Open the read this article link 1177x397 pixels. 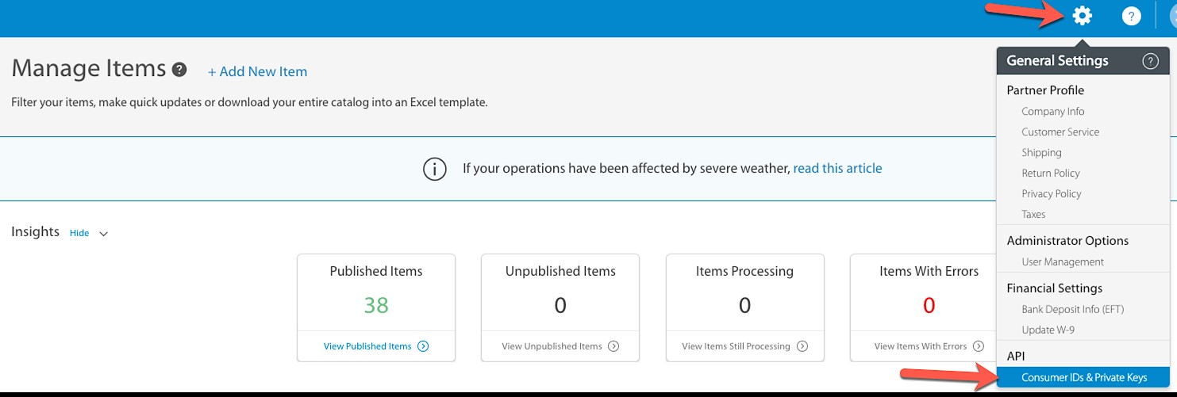(x=837, y=168)
